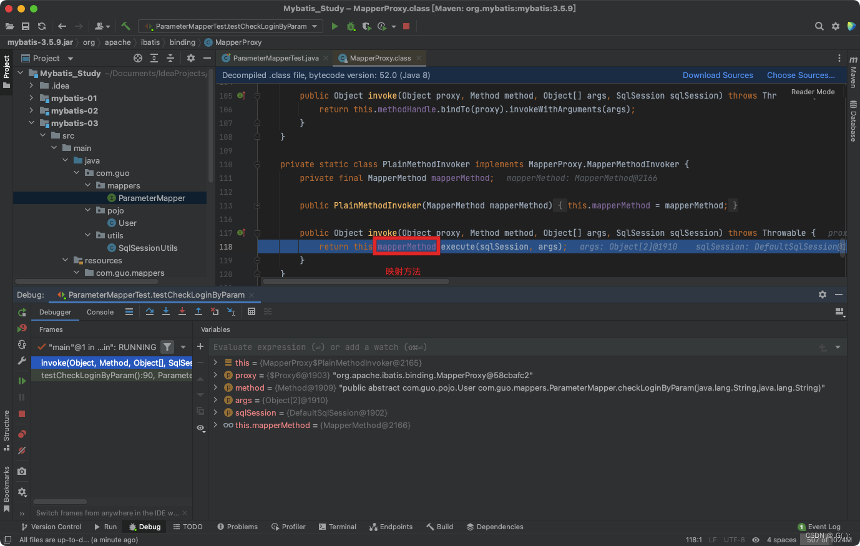Click the Step Out up-arrow icon
860x546 pixels.
coord(198,311)
